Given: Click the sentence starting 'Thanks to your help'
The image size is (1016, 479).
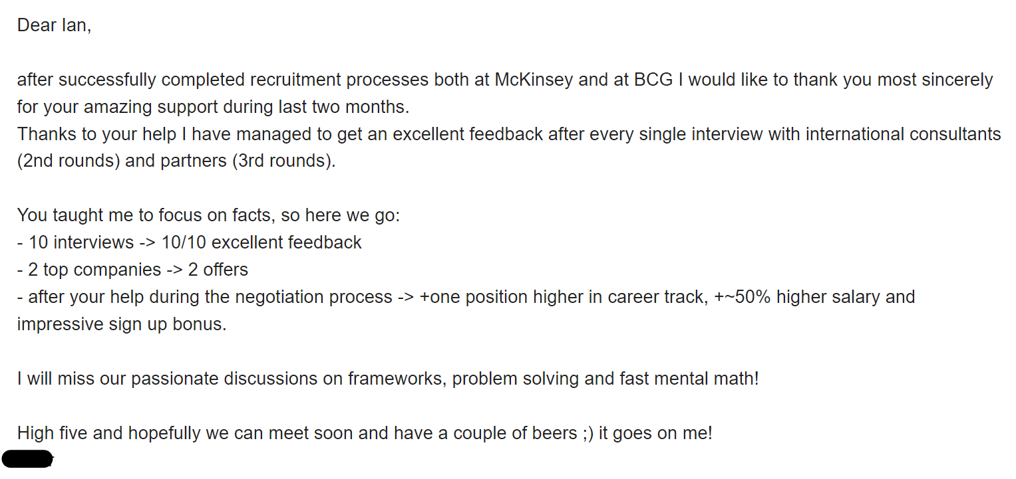Looking at the screenshot, I should click(x=509, y=134).
